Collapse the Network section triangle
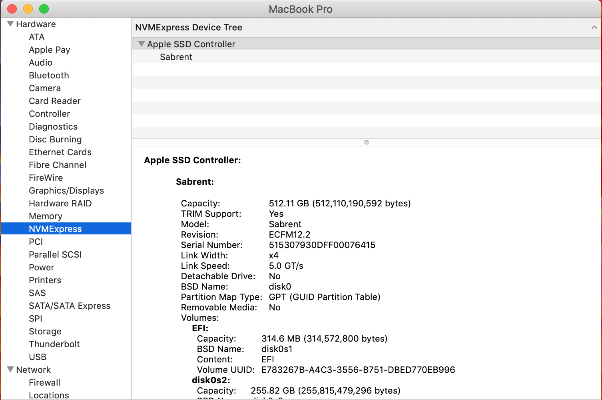602x400 pixels. pos(10,370)
